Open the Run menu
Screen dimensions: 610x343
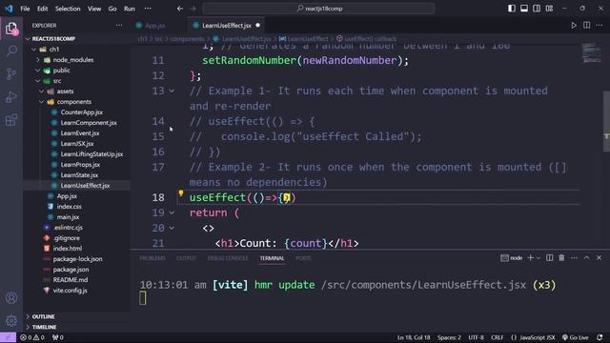click(x=130, y=9)
